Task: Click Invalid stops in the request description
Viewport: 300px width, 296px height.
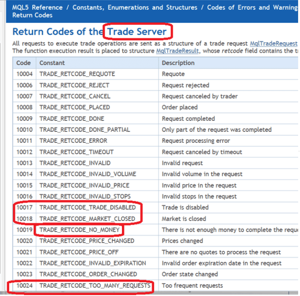Action: click(x=199, y=196)
